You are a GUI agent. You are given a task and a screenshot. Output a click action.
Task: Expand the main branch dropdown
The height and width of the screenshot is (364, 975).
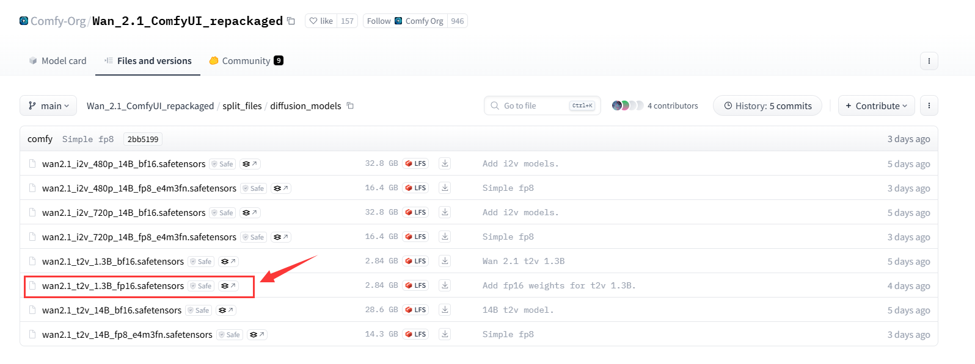pos(48,105)
